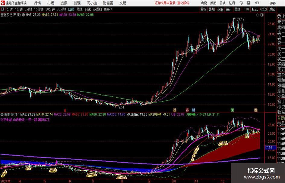
Task: Open the 发现 menu
Action: pyautogui.click(x=77, y=3)
